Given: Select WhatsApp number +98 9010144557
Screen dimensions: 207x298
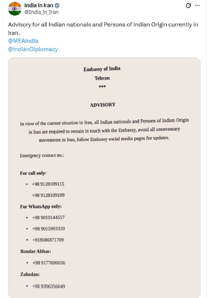Looking at the screenshot, I should pos(48,217).
